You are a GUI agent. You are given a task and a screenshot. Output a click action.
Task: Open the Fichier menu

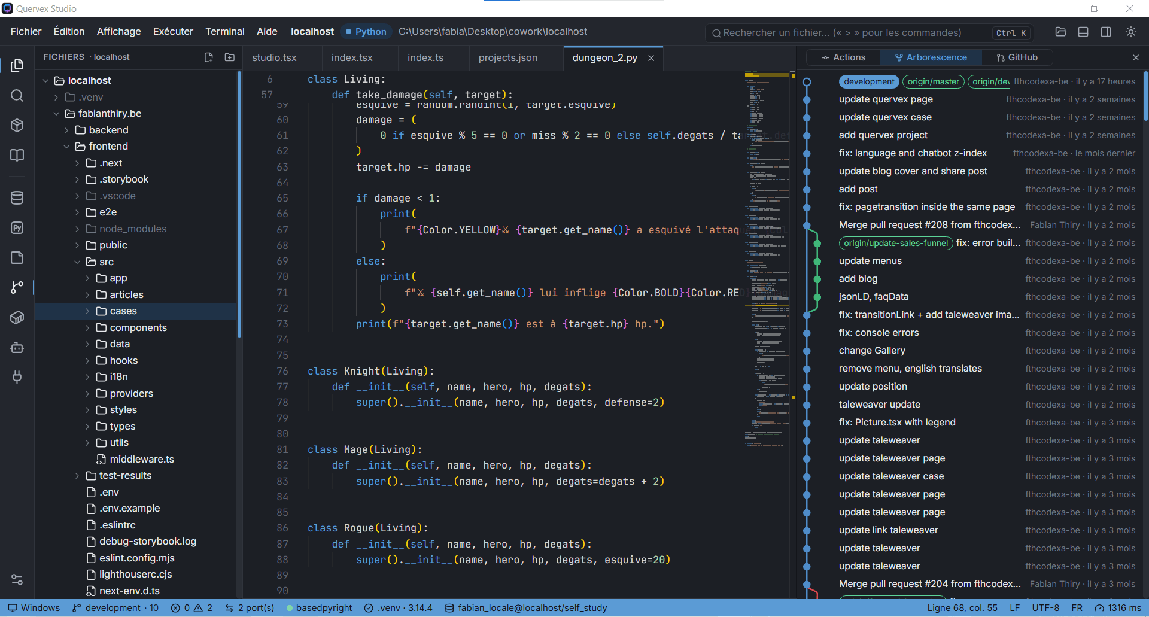(x=26, y=31)
